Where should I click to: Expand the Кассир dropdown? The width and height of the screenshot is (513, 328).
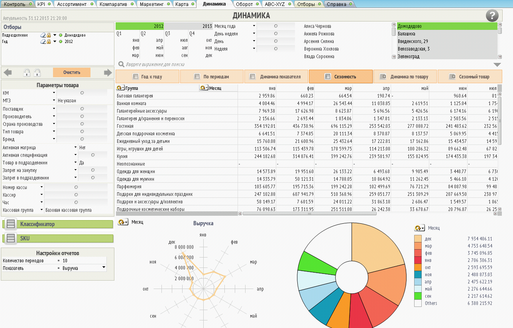[41, 195]
